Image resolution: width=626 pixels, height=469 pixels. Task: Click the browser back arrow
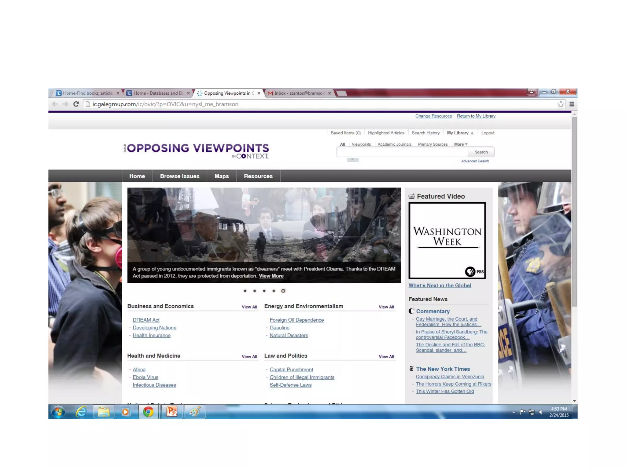55,104
